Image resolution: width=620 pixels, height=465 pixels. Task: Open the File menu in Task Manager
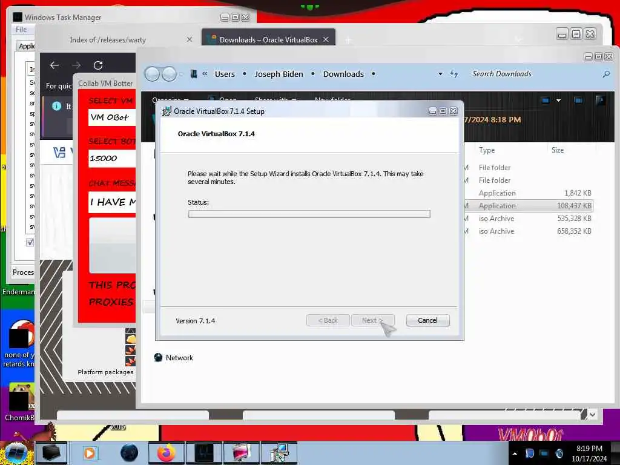pos(21,30)
